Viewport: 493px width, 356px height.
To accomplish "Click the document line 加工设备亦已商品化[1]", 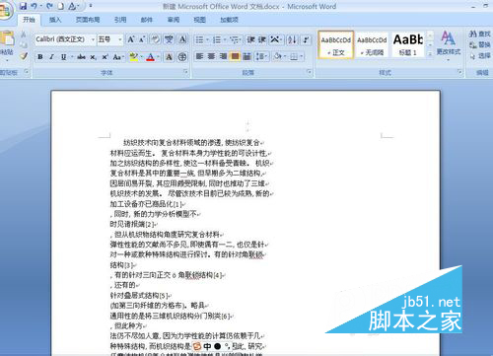I will click(146, 204).
